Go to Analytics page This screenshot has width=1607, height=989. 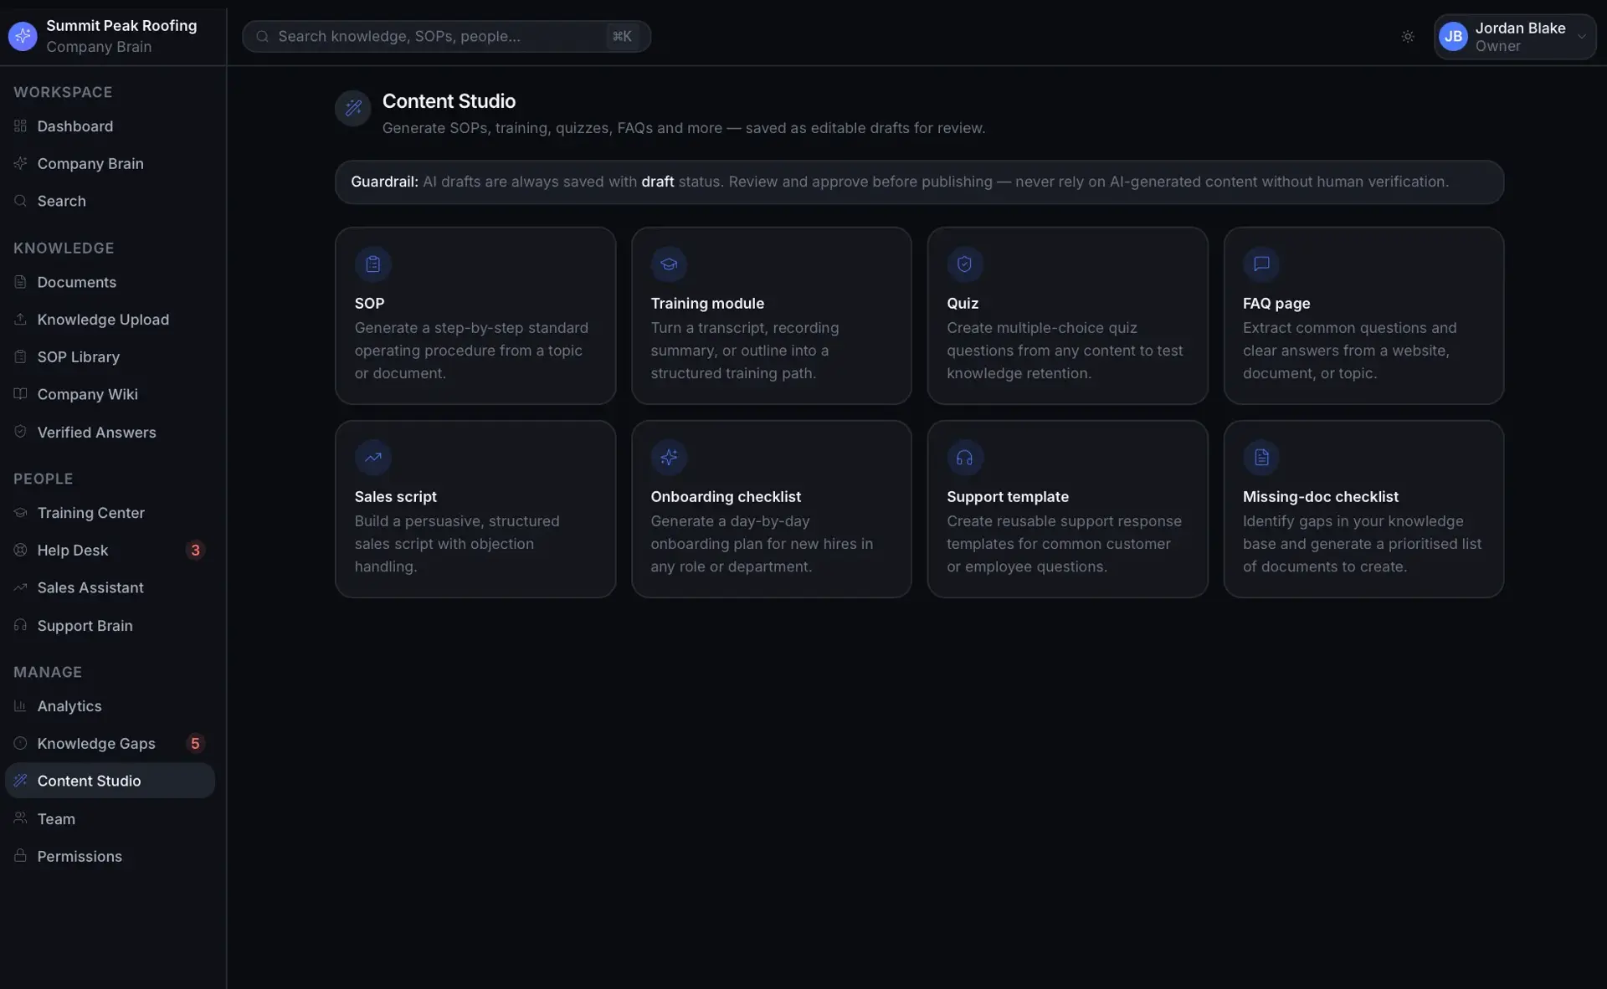110,706
